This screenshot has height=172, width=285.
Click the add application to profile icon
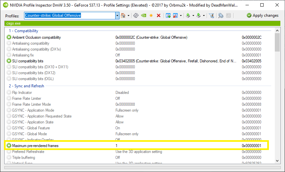click(168, 15)
